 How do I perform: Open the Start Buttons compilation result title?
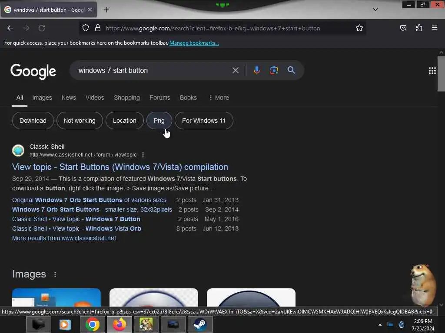click(120, 167)
